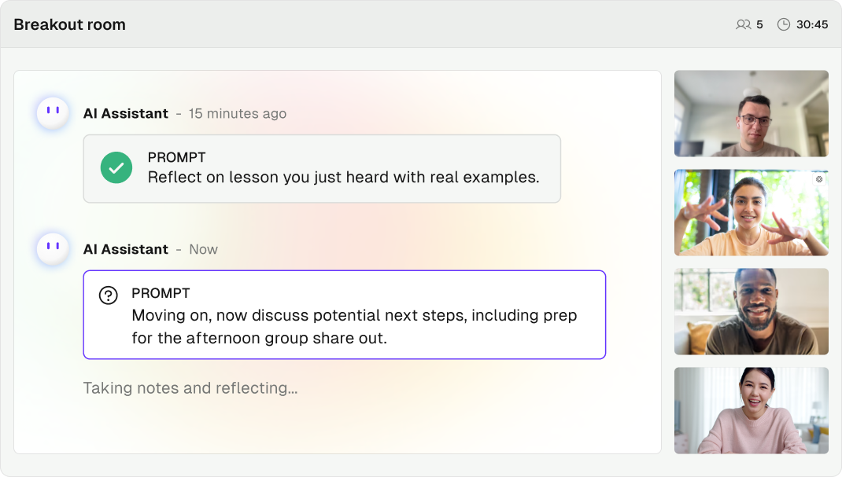Screen dimensions: 842x477
Task: Open video tile of man wearing glasses
Action: point(751,113)
